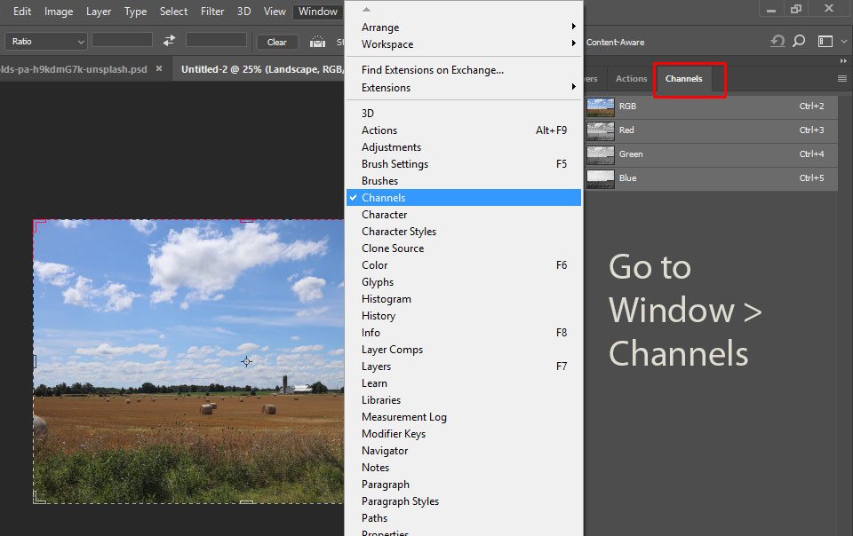The width and height of the screenshot is (853, 536).
Task: Click the first crop ratio width field
Action: tap(122, 41)
